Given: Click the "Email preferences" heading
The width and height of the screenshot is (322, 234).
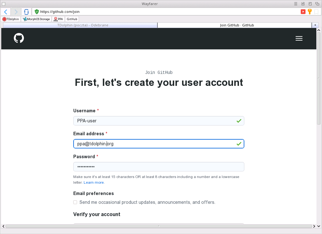Looking at the screenshot, I should point(93,193).
